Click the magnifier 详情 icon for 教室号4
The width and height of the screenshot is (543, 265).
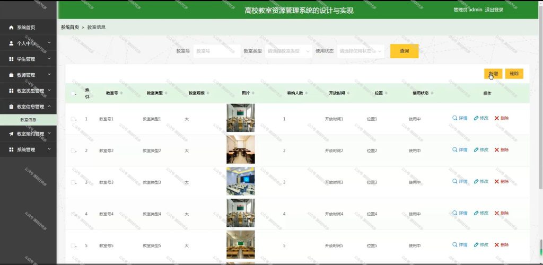[x=454, y=213]
